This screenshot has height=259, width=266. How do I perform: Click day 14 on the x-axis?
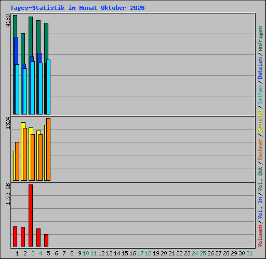pos(117,253)
